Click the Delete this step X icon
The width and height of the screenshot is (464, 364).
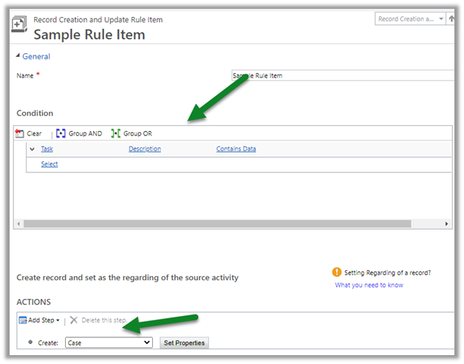[x=75, y=320]
